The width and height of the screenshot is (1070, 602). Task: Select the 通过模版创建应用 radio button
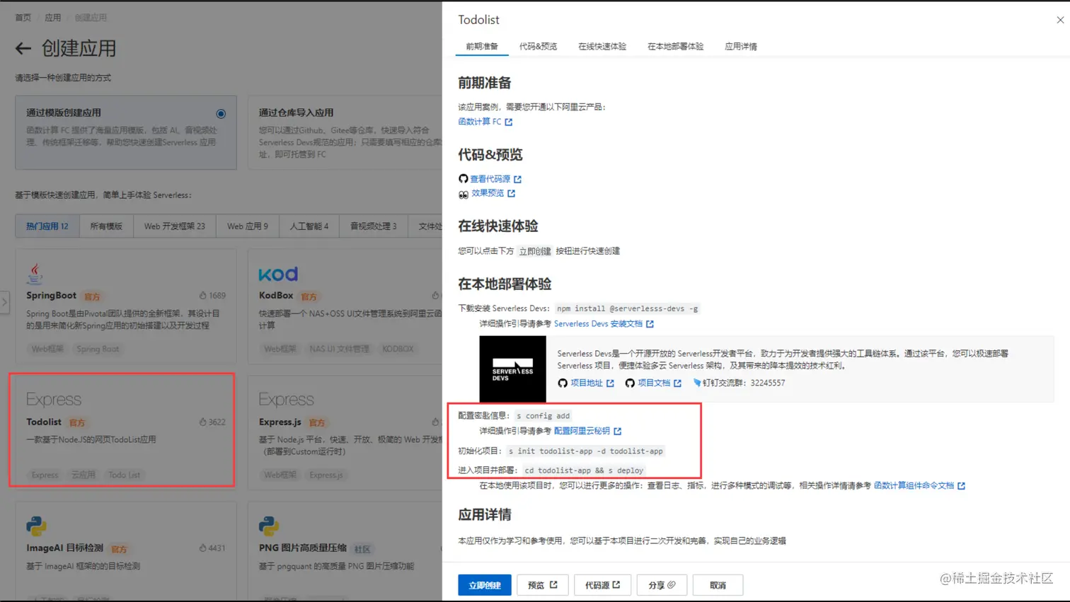coord(221,113)
